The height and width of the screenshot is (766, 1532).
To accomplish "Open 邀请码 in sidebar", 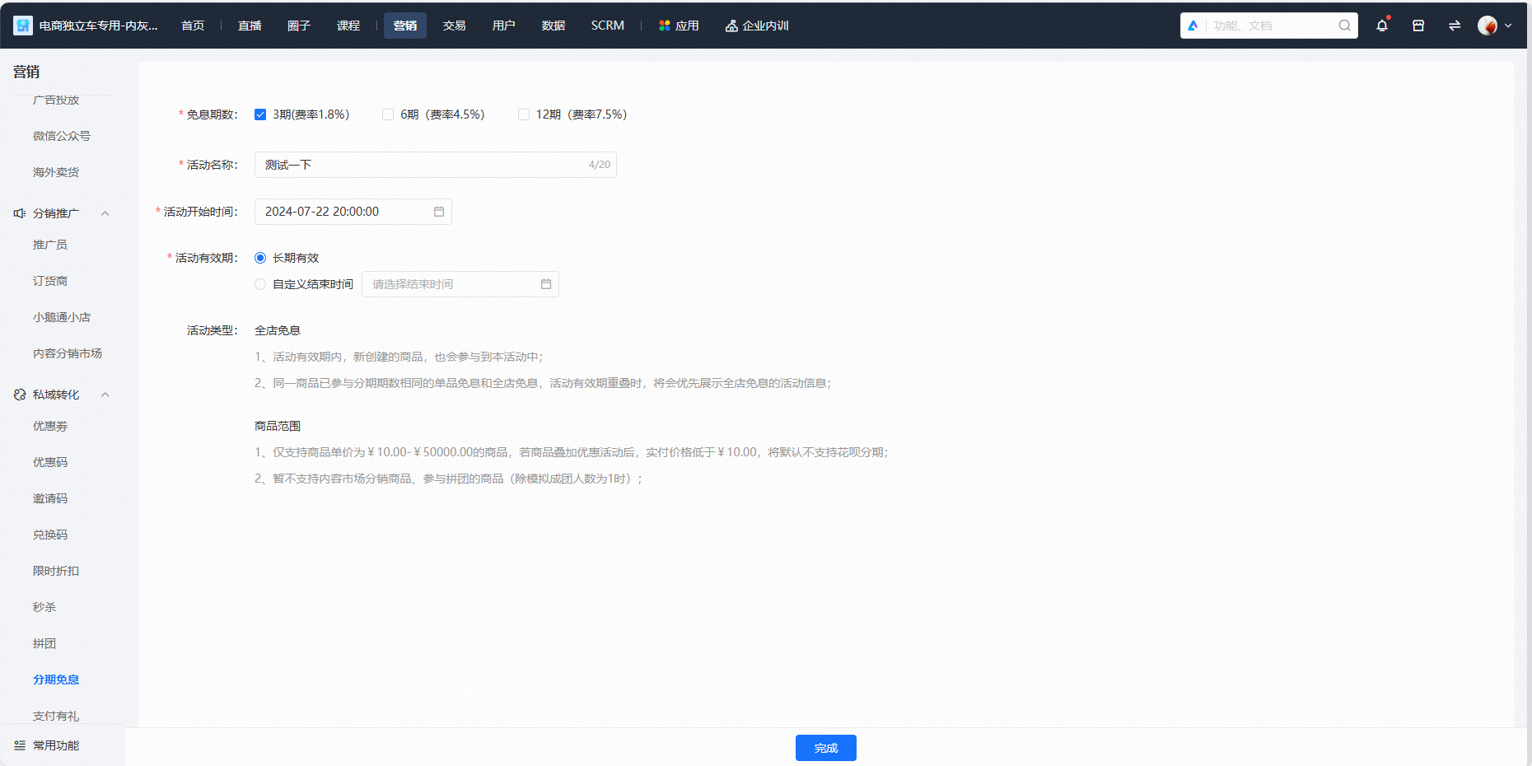I will click(50, 498).
